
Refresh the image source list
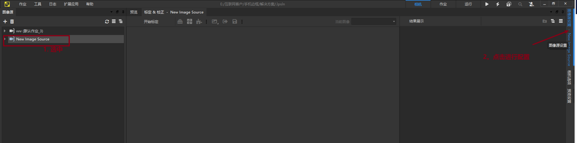pos(107,22)
